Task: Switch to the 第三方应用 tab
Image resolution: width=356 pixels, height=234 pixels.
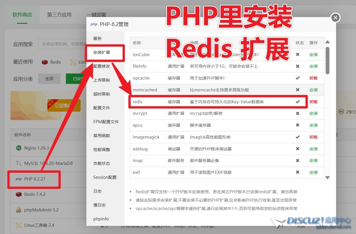Action: click(x=59, y=15)
